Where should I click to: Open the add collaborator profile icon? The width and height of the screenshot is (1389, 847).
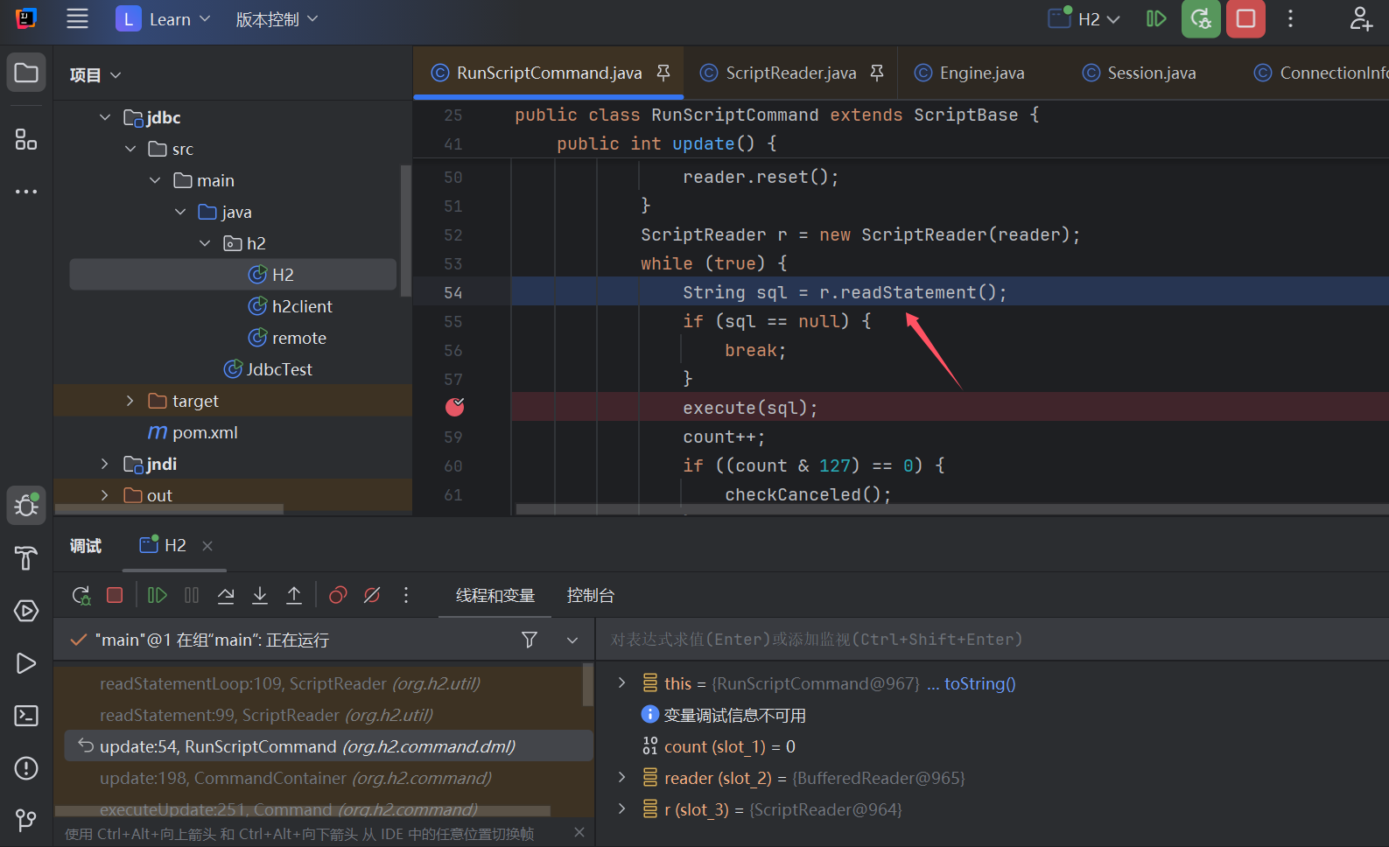click(x=1361, y=18)
